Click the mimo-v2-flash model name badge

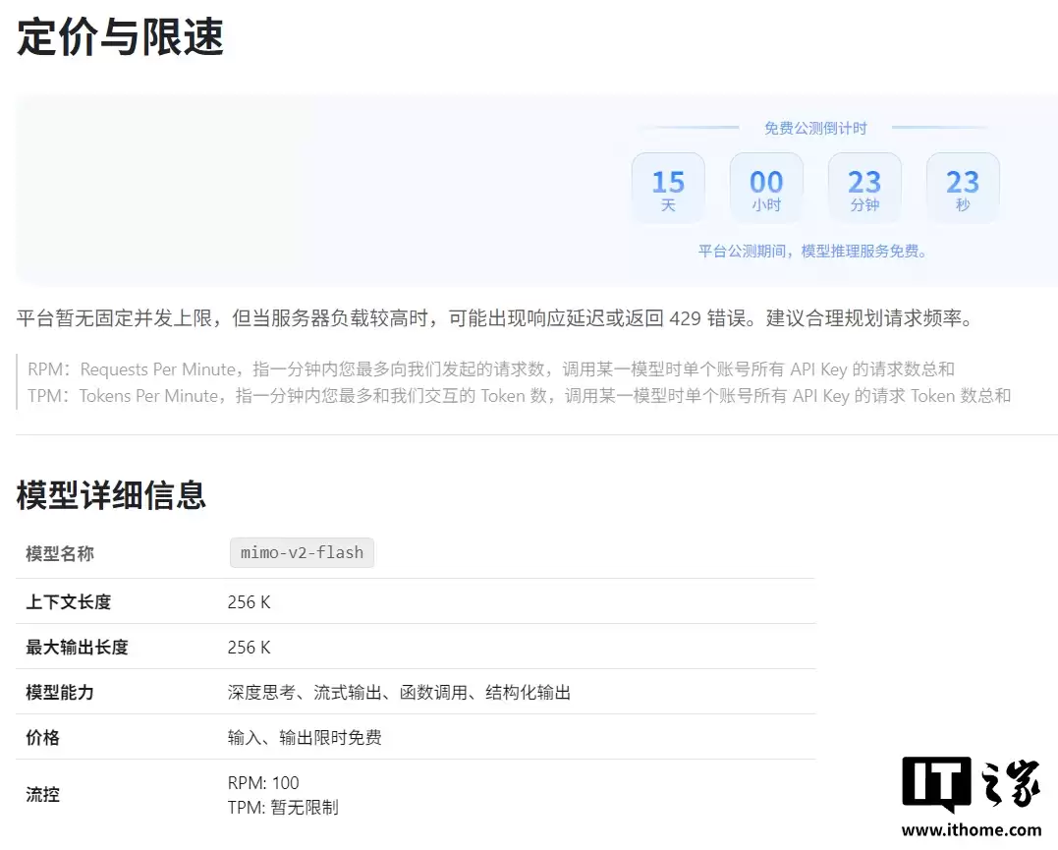pyautogui.click(x=301, y=552)
